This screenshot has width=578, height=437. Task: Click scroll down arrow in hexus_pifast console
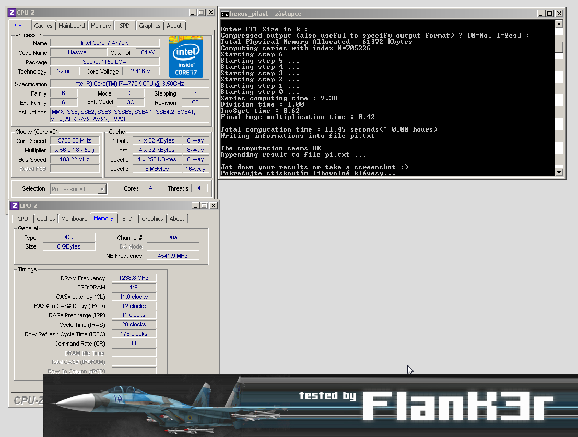tap(559, 172)
